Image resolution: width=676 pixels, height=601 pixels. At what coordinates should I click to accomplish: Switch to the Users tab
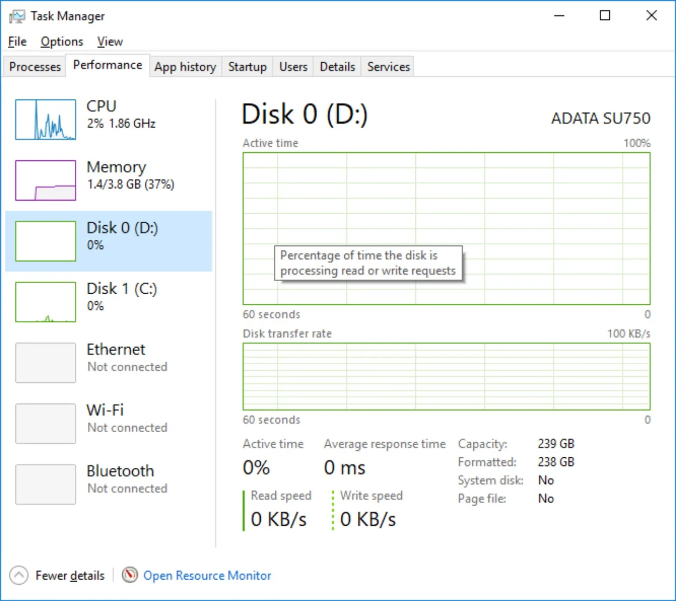click(x=293, y=67)
